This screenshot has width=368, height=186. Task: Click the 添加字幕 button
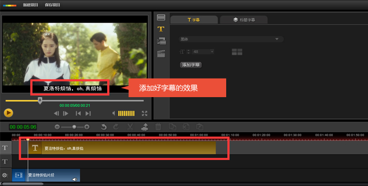point(191,65)
